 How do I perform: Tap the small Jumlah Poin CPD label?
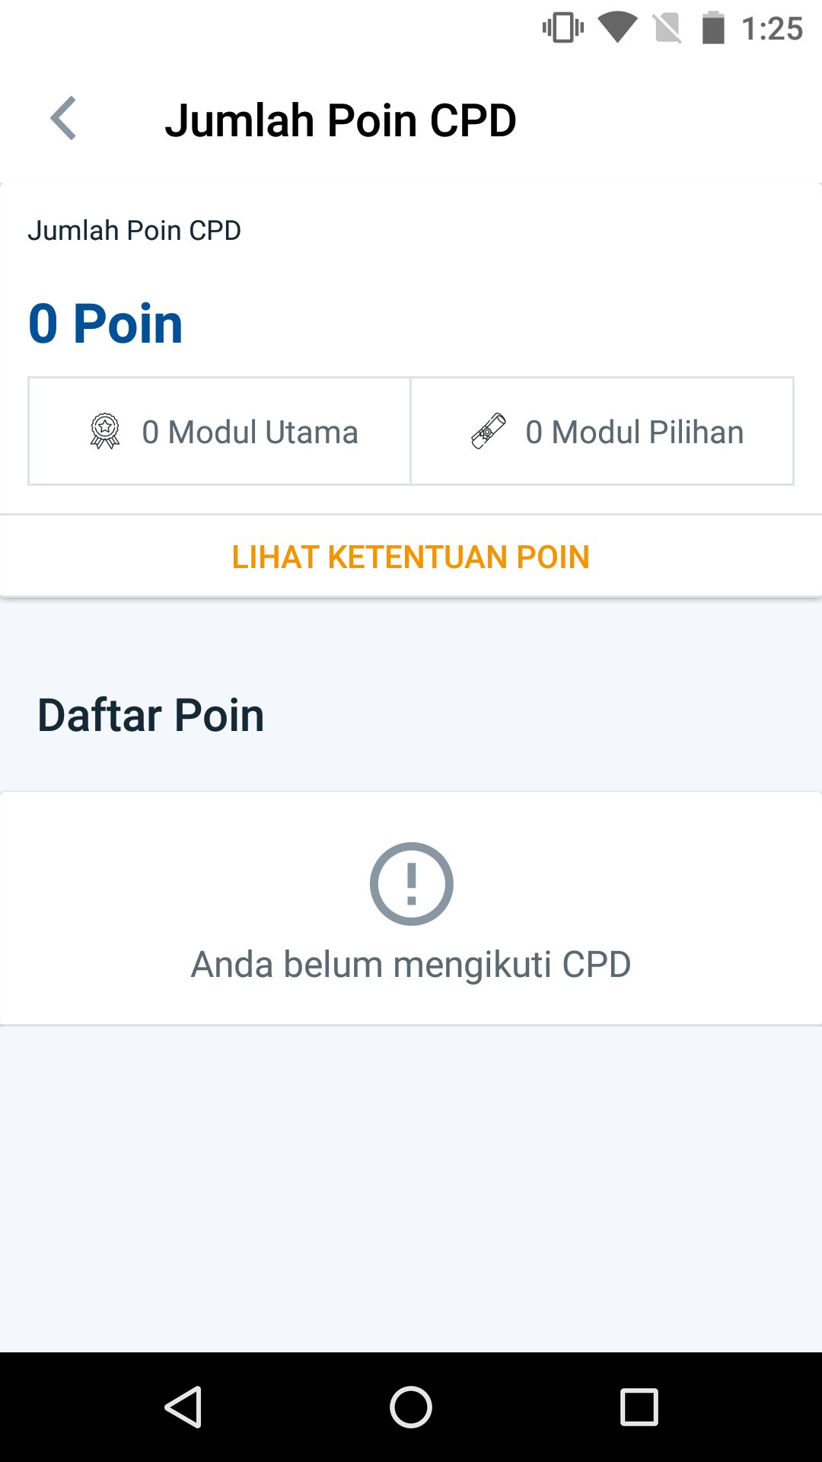click(135, 230)
